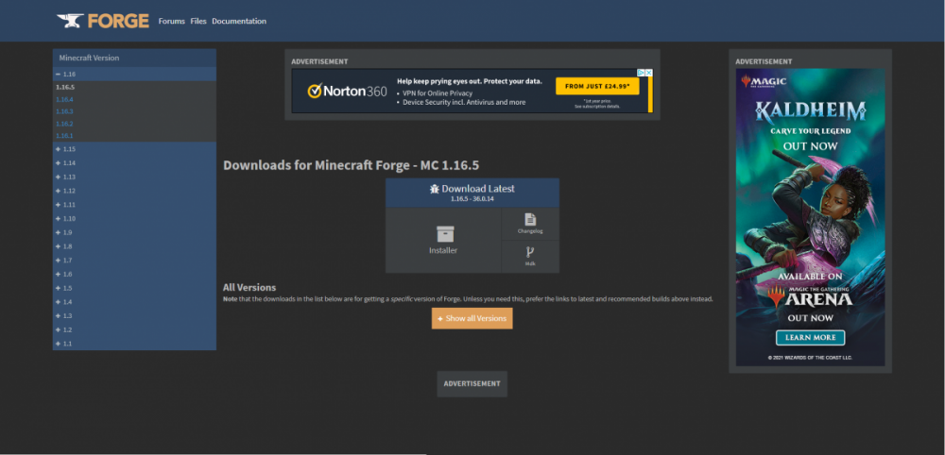Go to the Files page

[x=198, y=21]
